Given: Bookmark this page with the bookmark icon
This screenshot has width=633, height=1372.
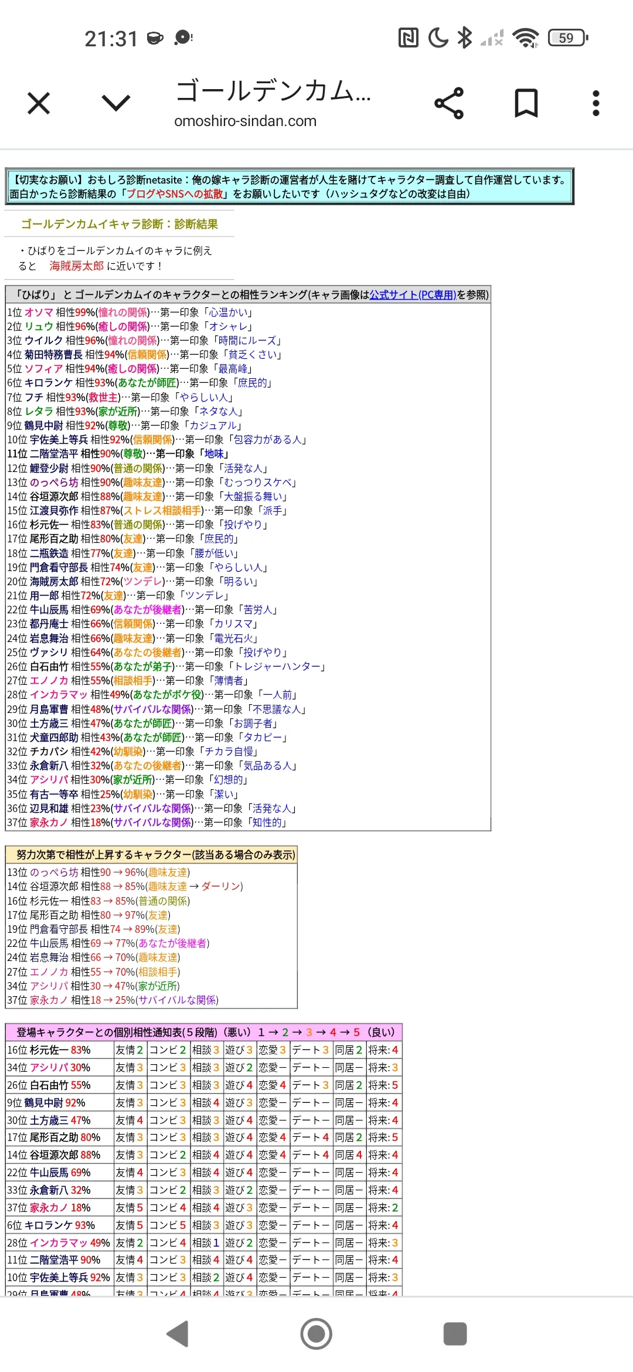Looking at the screenshot, I should pyautogui.click(x=526, y=104).
